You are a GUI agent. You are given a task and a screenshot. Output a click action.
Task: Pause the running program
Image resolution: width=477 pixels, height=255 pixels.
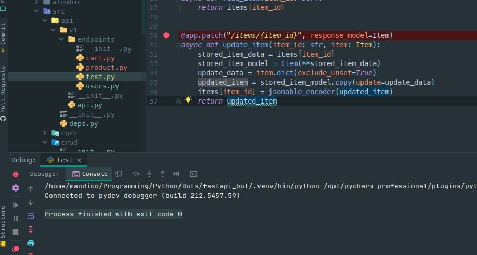click(x=16, y=219)
